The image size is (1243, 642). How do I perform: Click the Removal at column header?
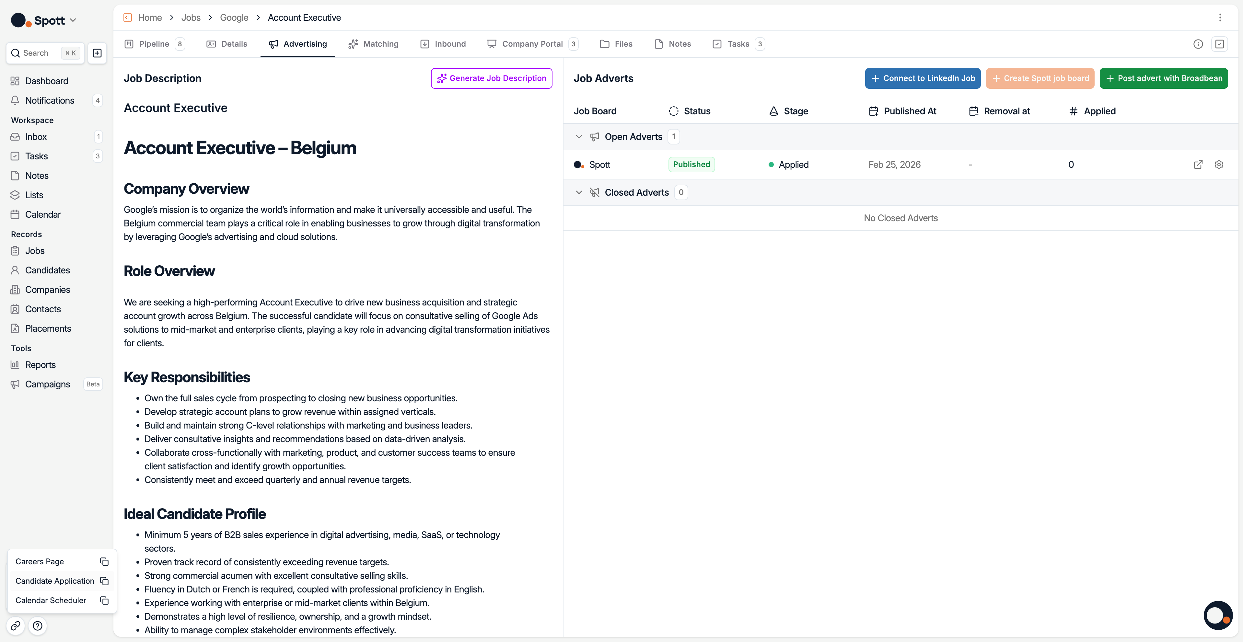pos(999,111)
